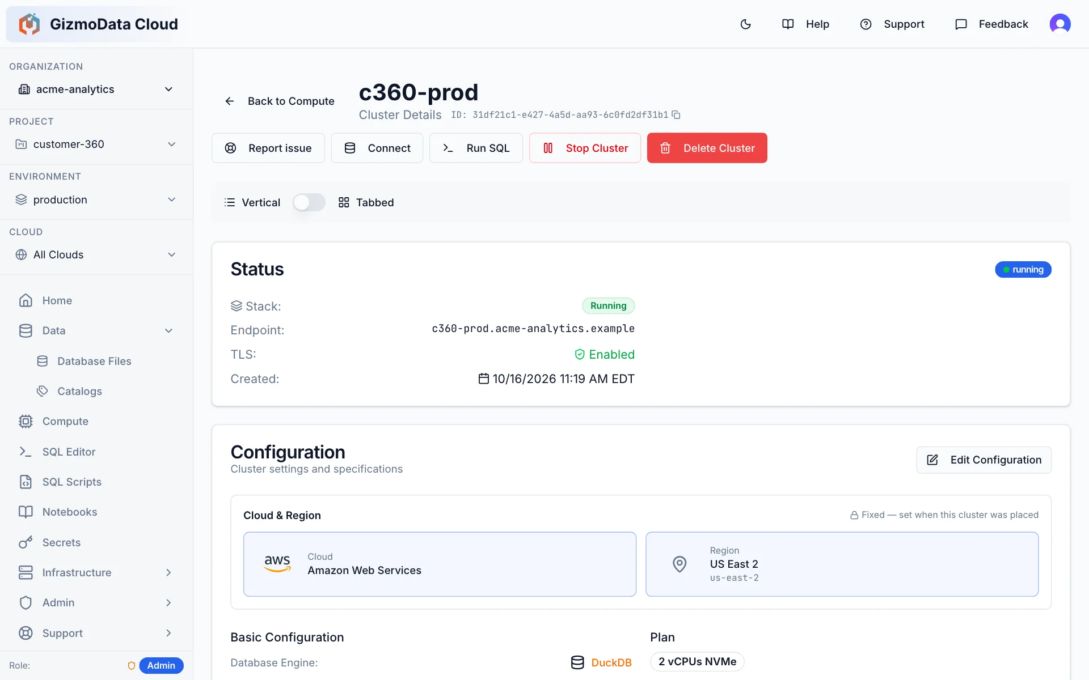Expand the sidebar Support menu

point(96,633)
